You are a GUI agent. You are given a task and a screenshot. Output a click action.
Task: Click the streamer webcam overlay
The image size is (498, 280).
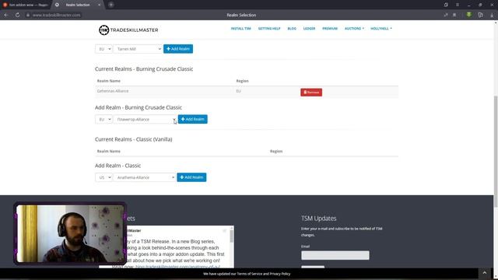(x=70, y=233)
